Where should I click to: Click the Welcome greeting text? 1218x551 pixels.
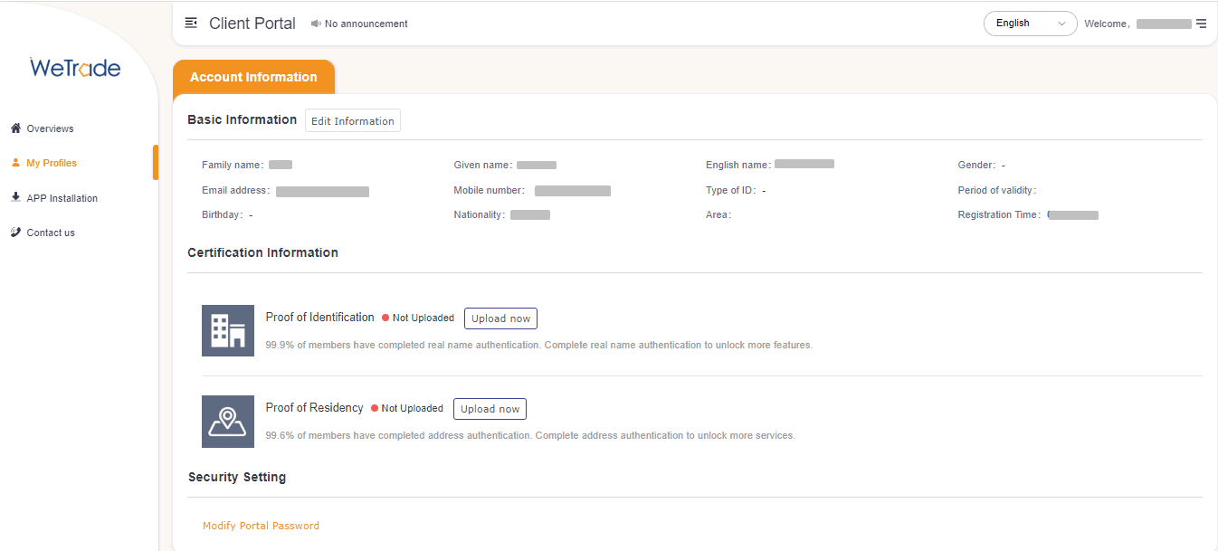pos(1107,24)
